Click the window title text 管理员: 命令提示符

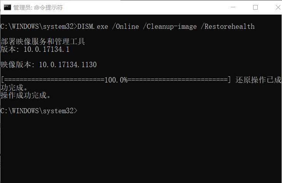pos(38,8)
